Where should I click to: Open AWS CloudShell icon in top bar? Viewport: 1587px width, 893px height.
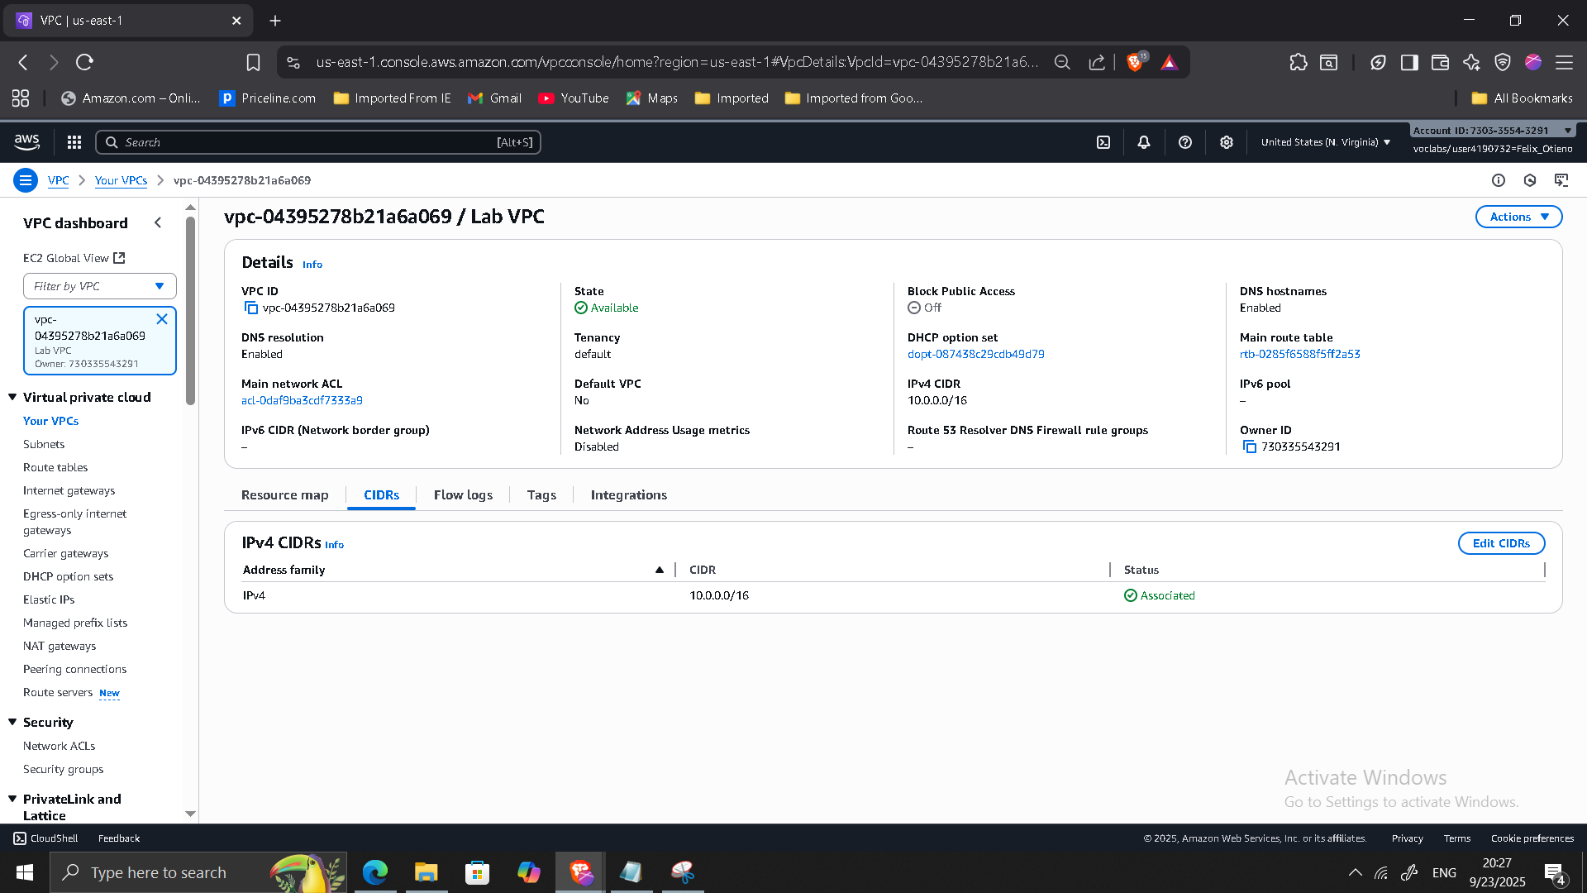pyautogui.click(x=1103, y=142)
